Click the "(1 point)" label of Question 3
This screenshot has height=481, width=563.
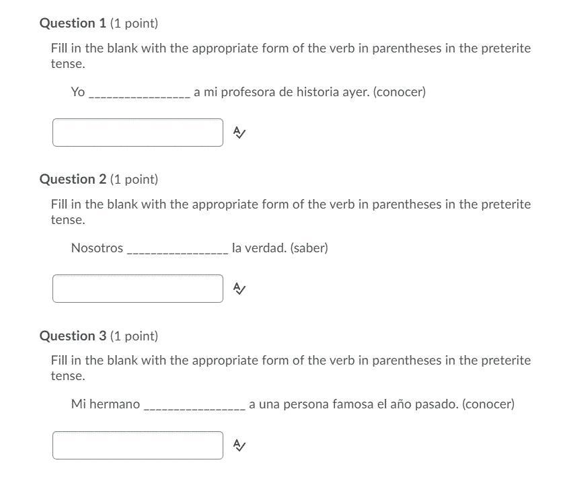(134, 336)
